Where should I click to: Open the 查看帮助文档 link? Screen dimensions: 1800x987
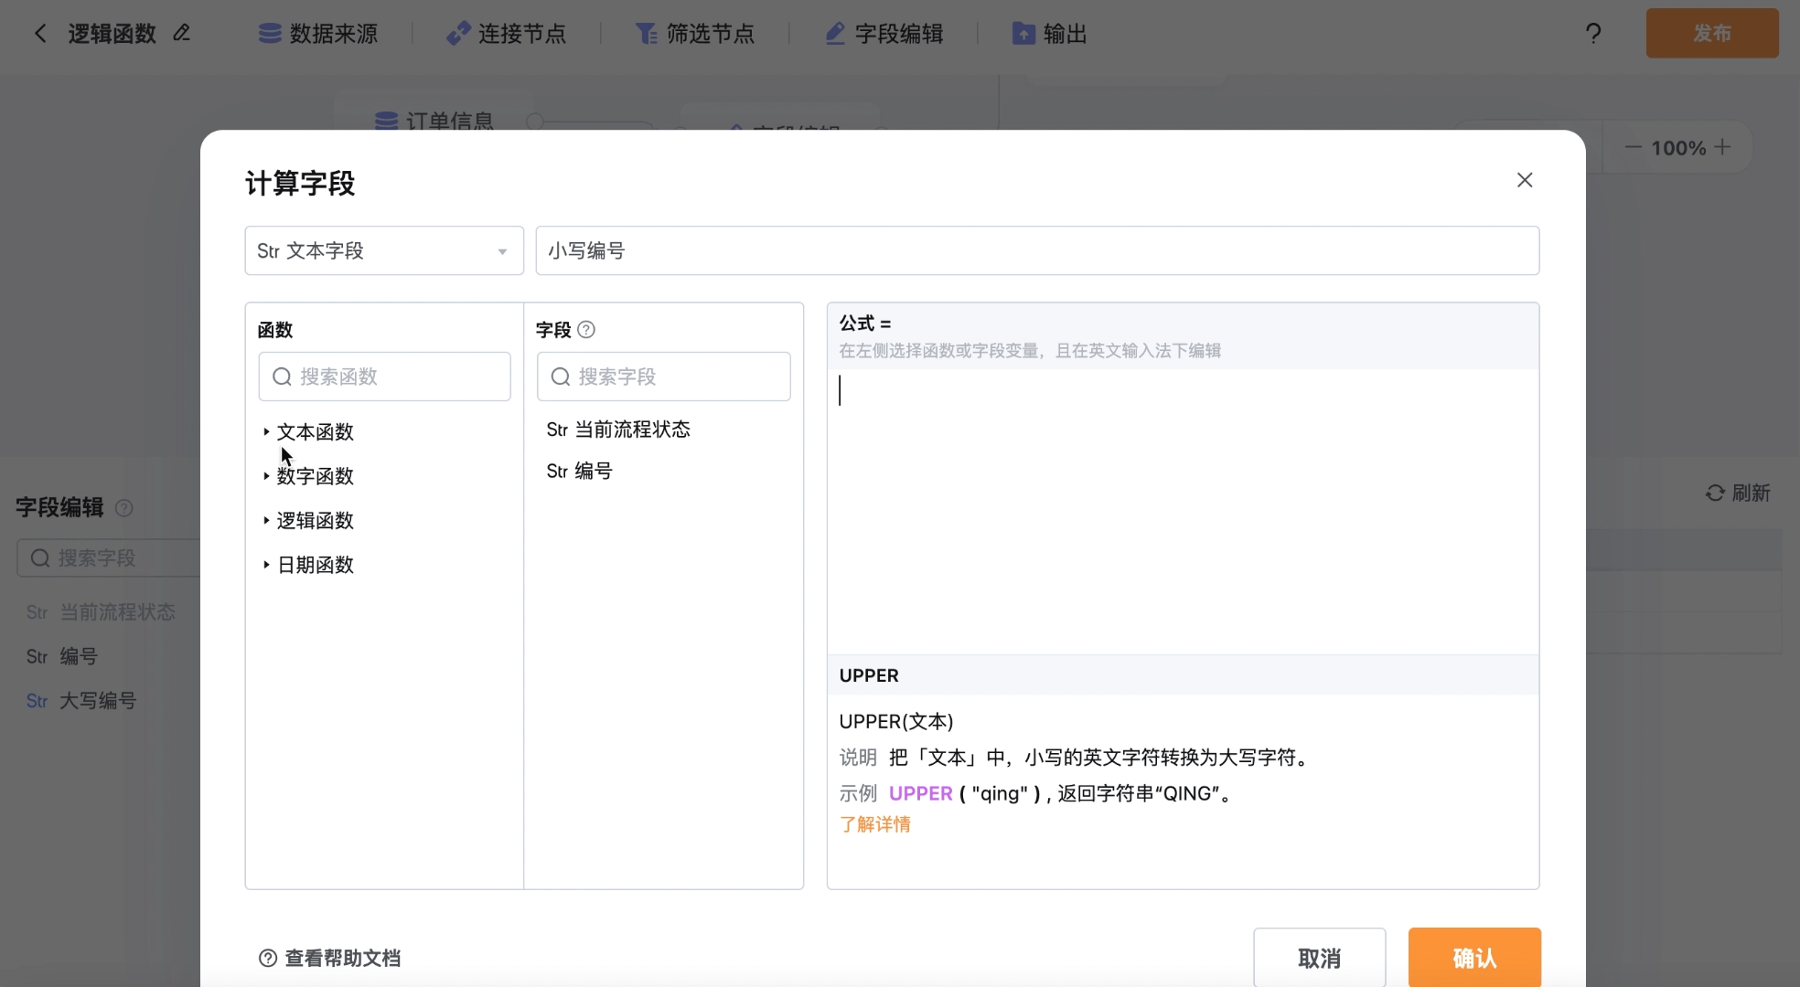(x=330, y=958)
